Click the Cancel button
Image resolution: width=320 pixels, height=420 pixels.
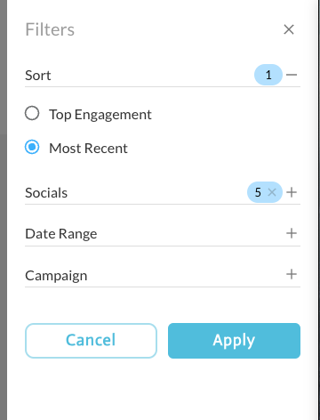pos(91,341)
